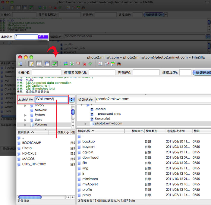This screenshot has width=211, height=205.
Task: Expand the Users folder in local tree
Action: pos(25,120)
